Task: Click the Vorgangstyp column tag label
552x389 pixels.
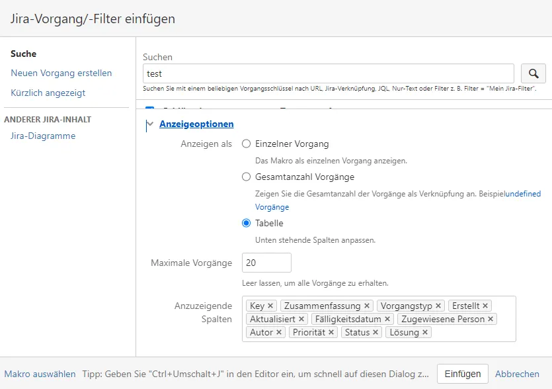Action: point(407,306)
